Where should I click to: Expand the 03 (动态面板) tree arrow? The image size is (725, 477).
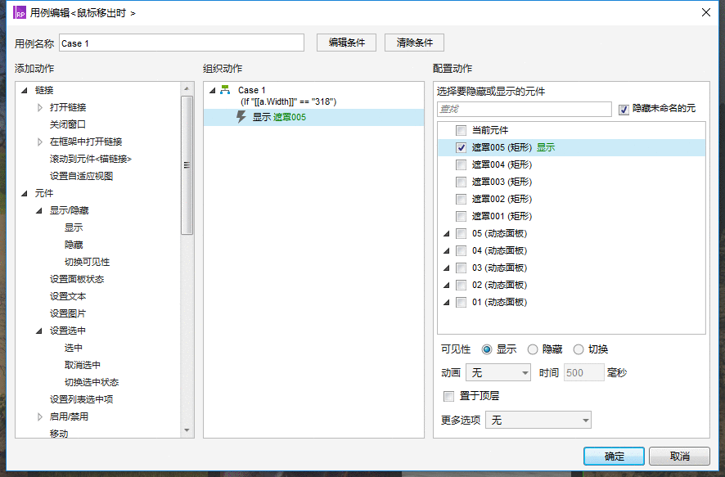pyautogui.click(x=447, y=268)
